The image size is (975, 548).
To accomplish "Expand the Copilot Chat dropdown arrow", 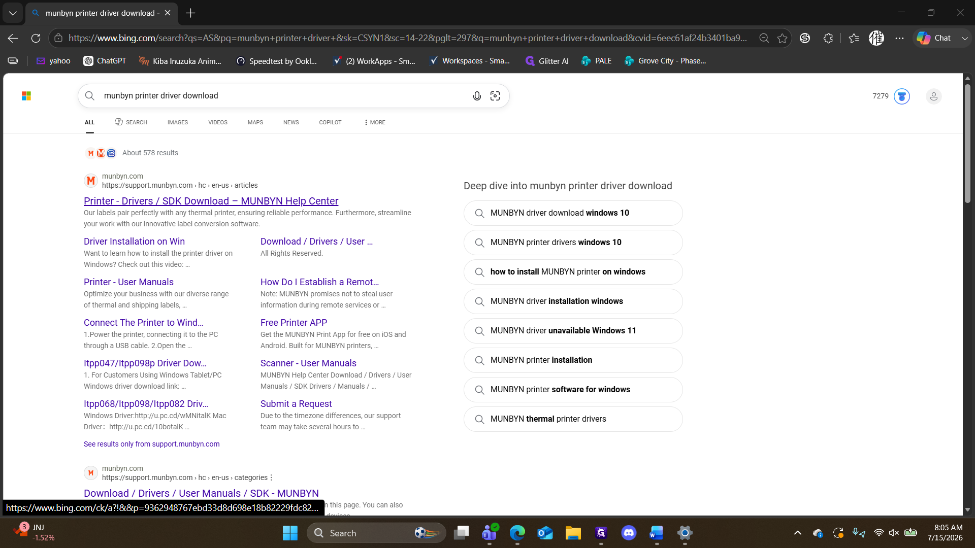I will coord(965,38).
